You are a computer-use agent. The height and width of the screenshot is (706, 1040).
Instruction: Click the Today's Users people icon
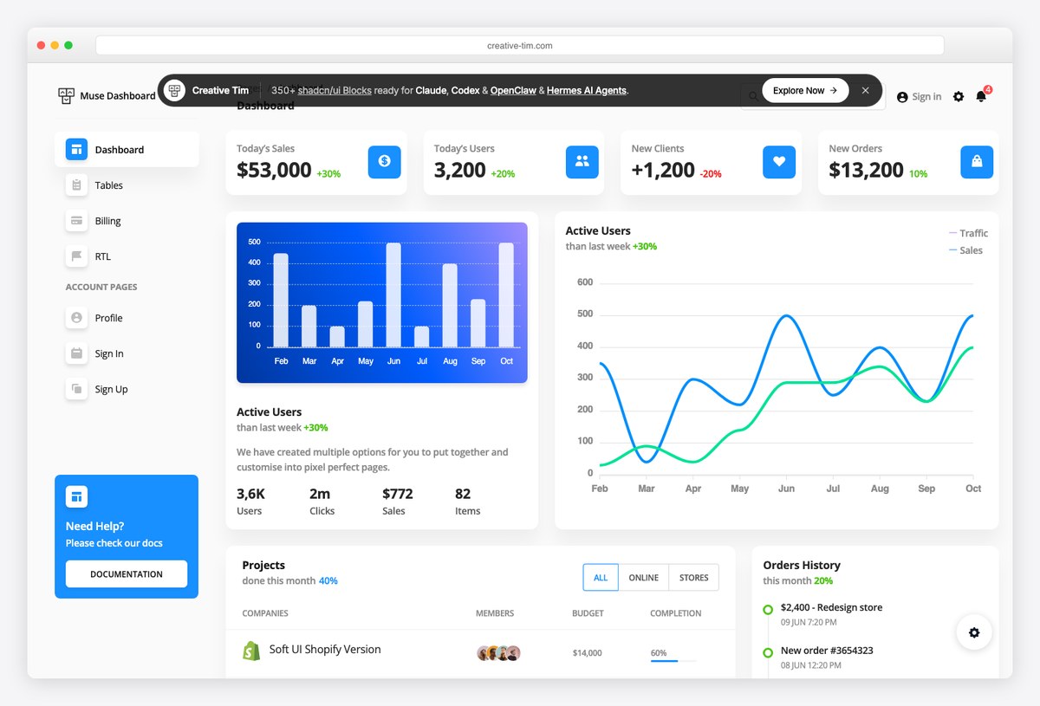click(x=582, y=161)
